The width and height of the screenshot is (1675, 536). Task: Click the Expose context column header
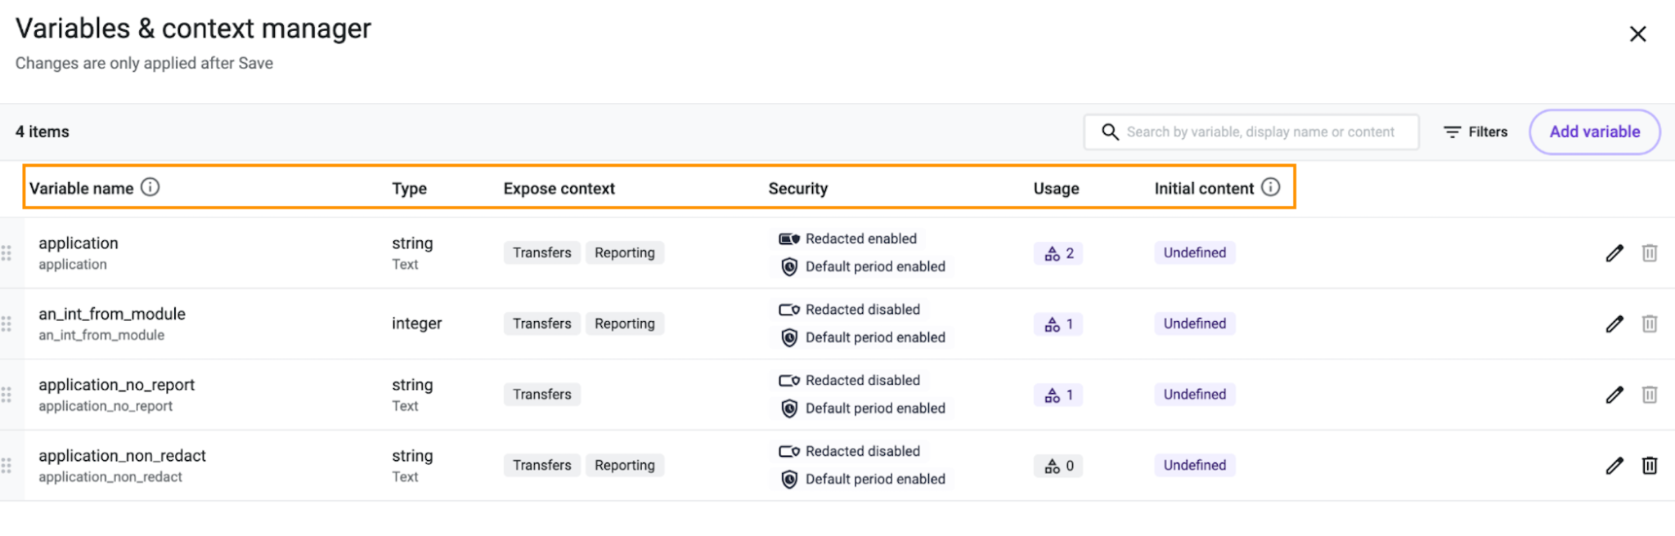pos(559,188)
